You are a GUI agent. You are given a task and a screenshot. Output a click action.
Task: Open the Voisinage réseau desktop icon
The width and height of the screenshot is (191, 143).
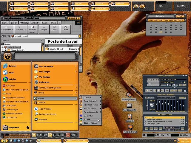(129, 95)
